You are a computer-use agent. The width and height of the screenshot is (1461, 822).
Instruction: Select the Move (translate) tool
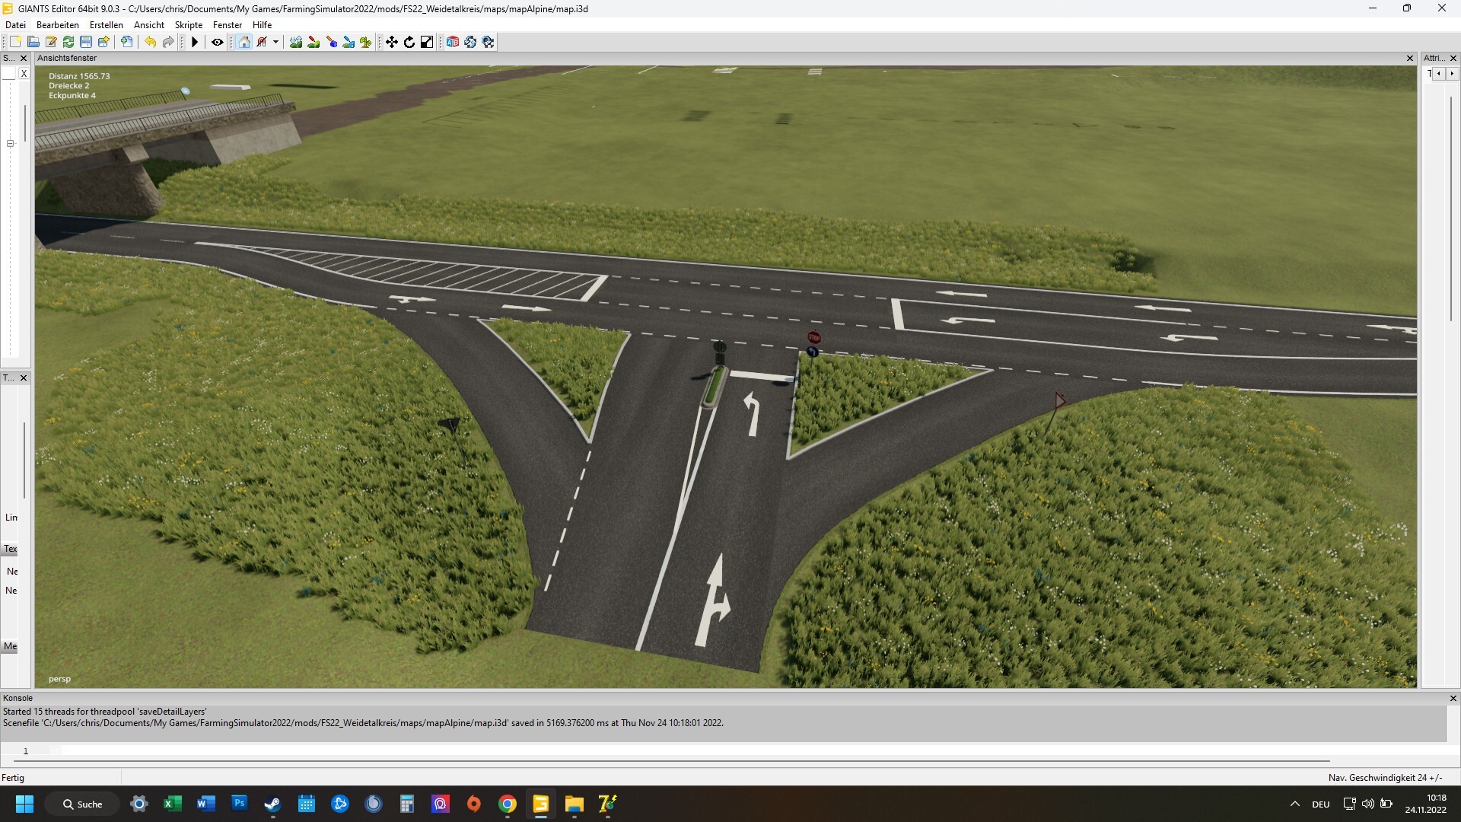click(x=391, y=42)
